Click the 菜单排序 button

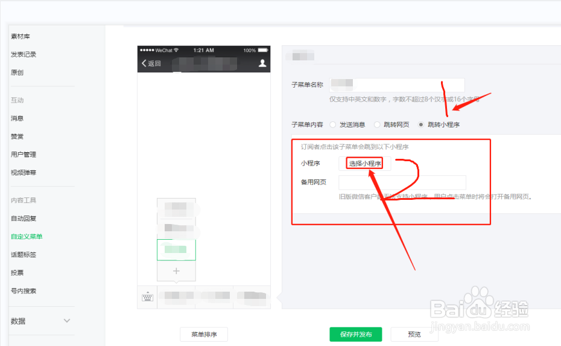point(204,334)
